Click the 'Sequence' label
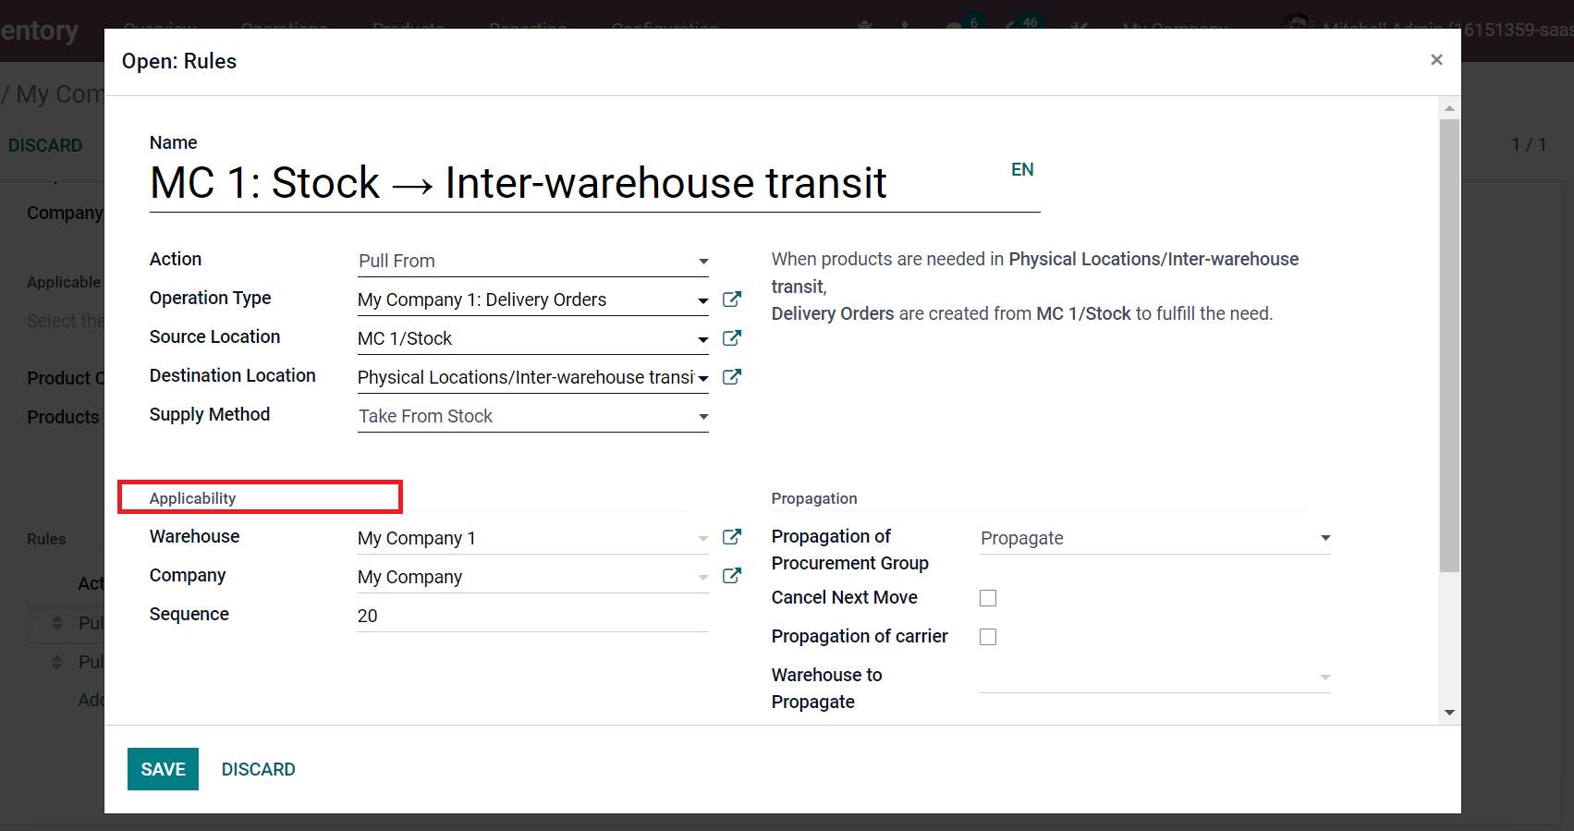 [x=189, y=614]
